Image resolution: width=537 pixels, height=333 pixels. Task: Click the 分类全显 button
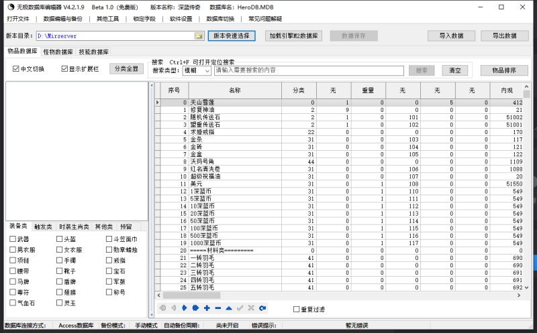click(x=126, y=69)
